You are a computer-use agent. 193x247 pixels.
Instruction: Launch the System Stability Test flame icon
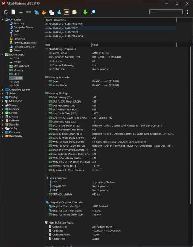(x=44, y=12)
